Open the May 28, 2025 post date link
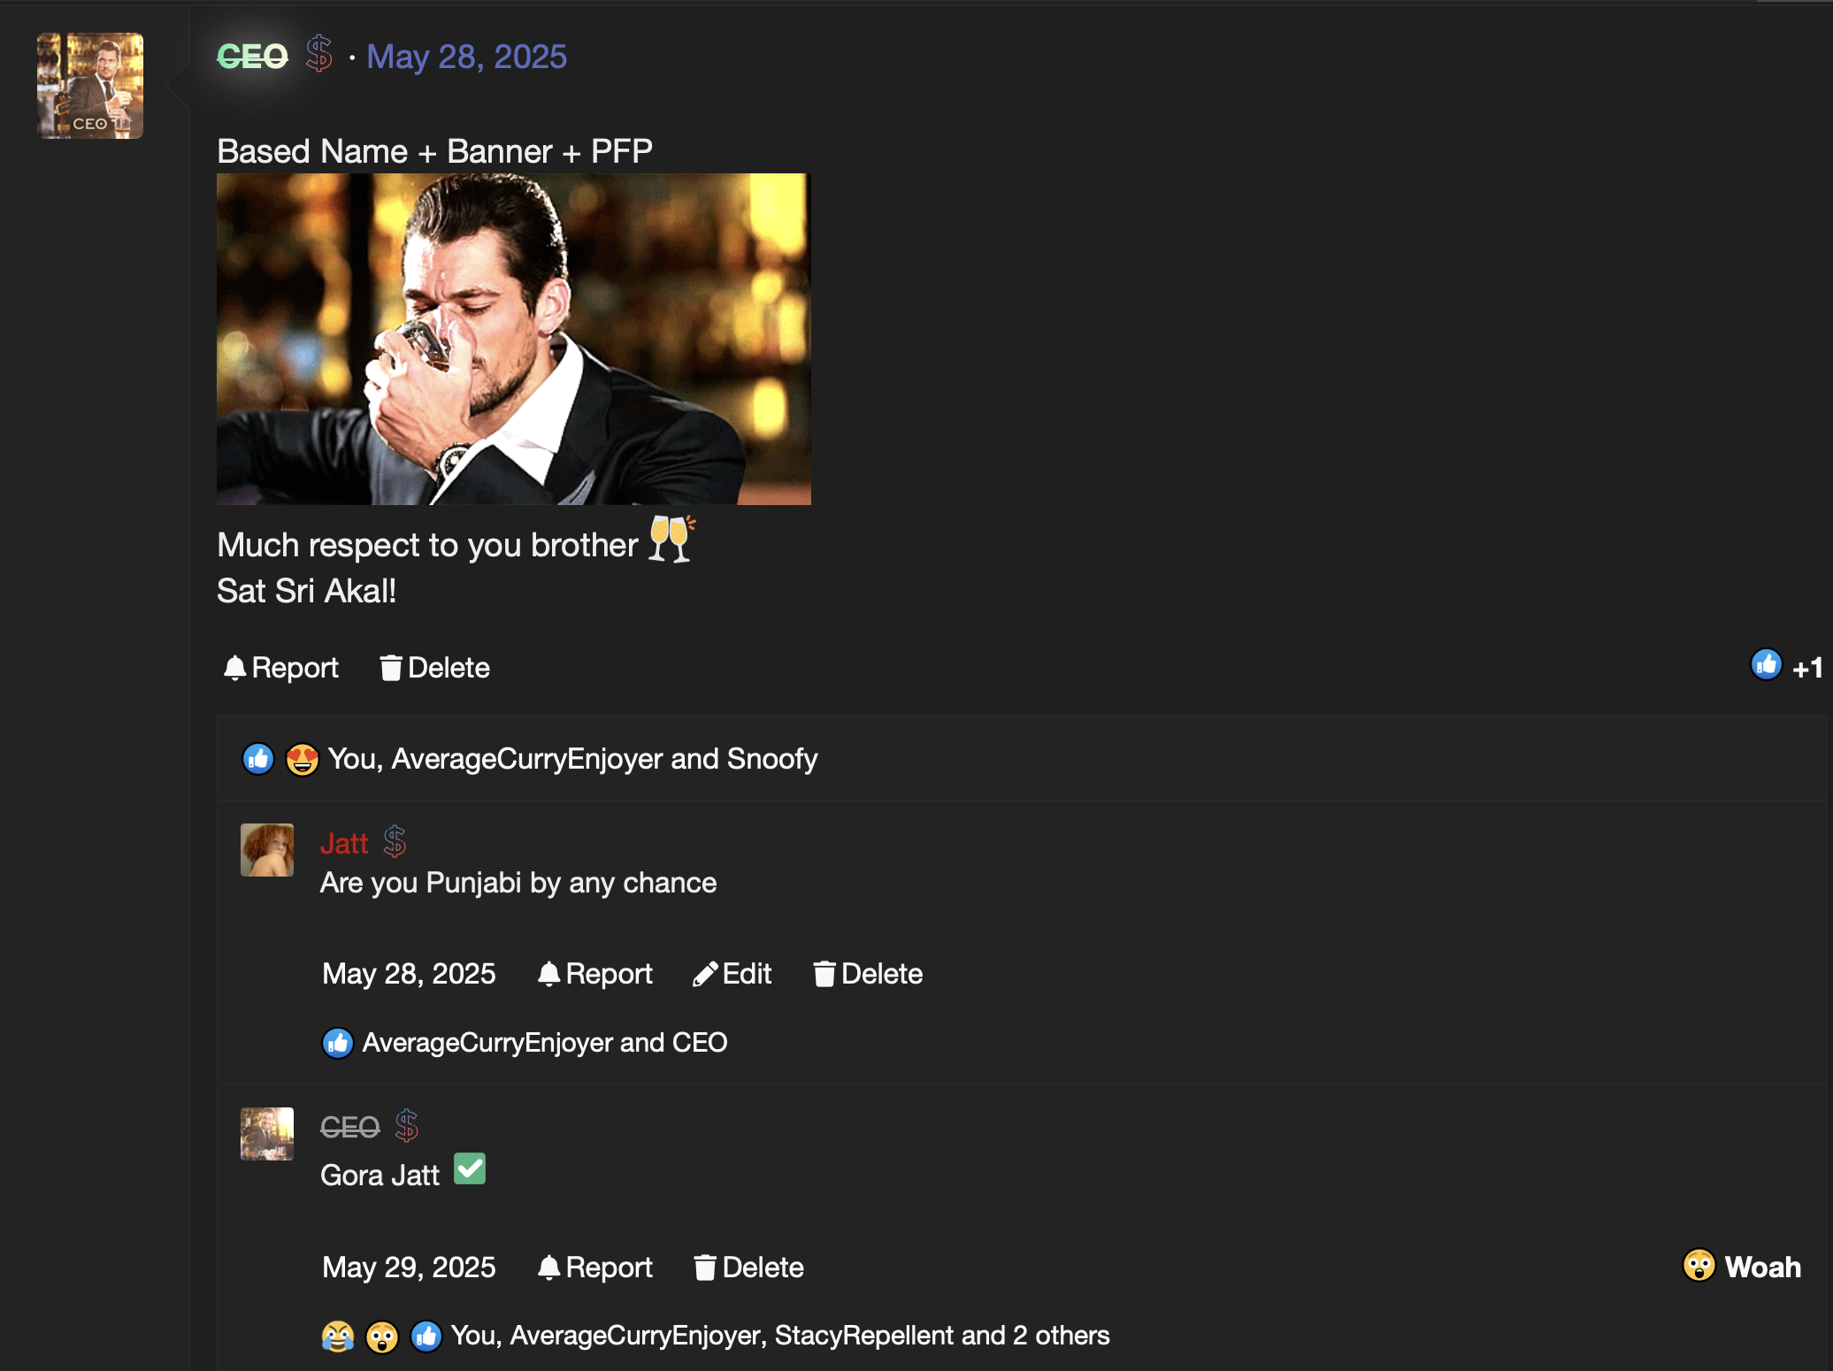This screenshot has width=1833, height=1371. coord(466,57)
